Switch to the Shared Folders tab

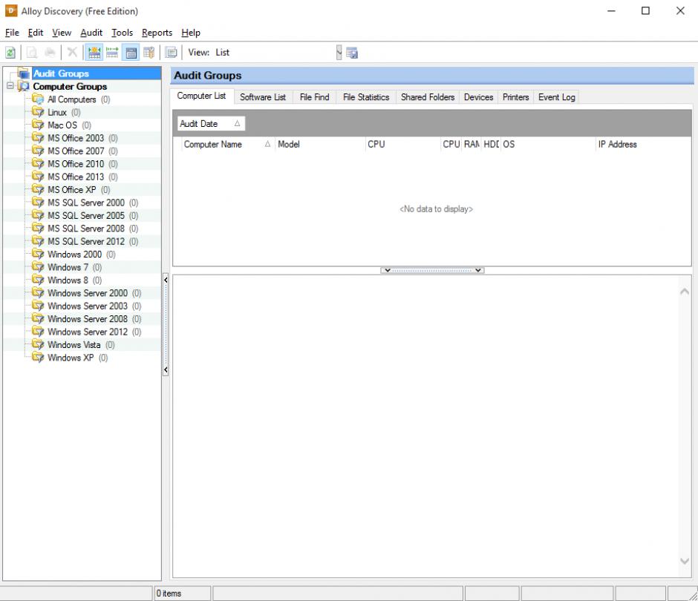428,97
